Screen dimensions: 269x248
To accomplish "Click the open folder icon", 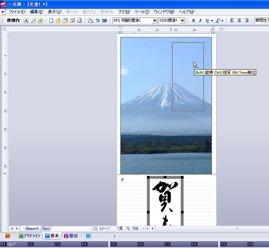I will pyautogui.click(x=58, y=21).
